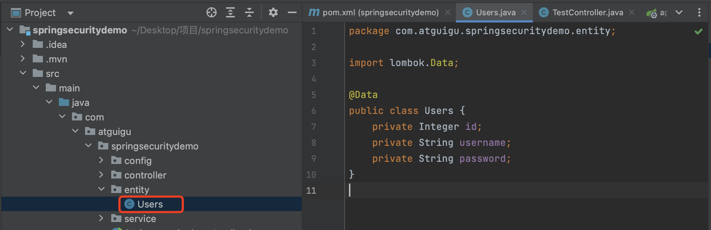This screenshot has width=711, height=230.
Task: Show hidden editor tabs chevron dropdown
Action: click(679, 13)
